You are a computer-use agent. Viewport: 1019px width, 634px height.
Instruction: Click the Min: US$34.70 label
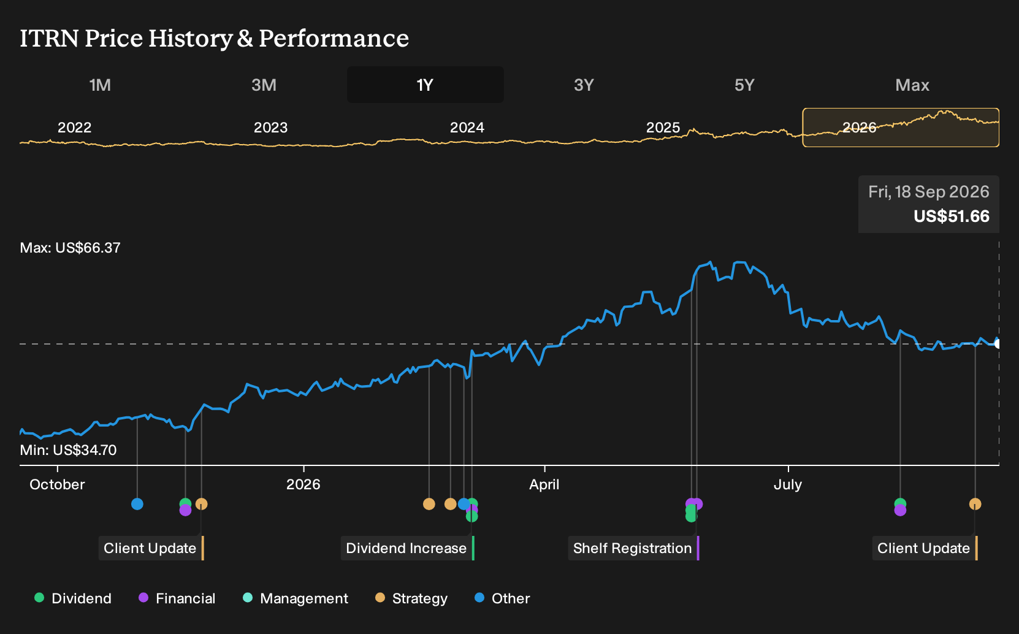pyautogui.click(x=68, y=450)
